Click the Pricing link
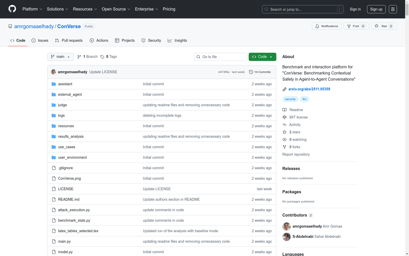Image resolution: width=409 pixels, height=256 pixels. point(169,9)
